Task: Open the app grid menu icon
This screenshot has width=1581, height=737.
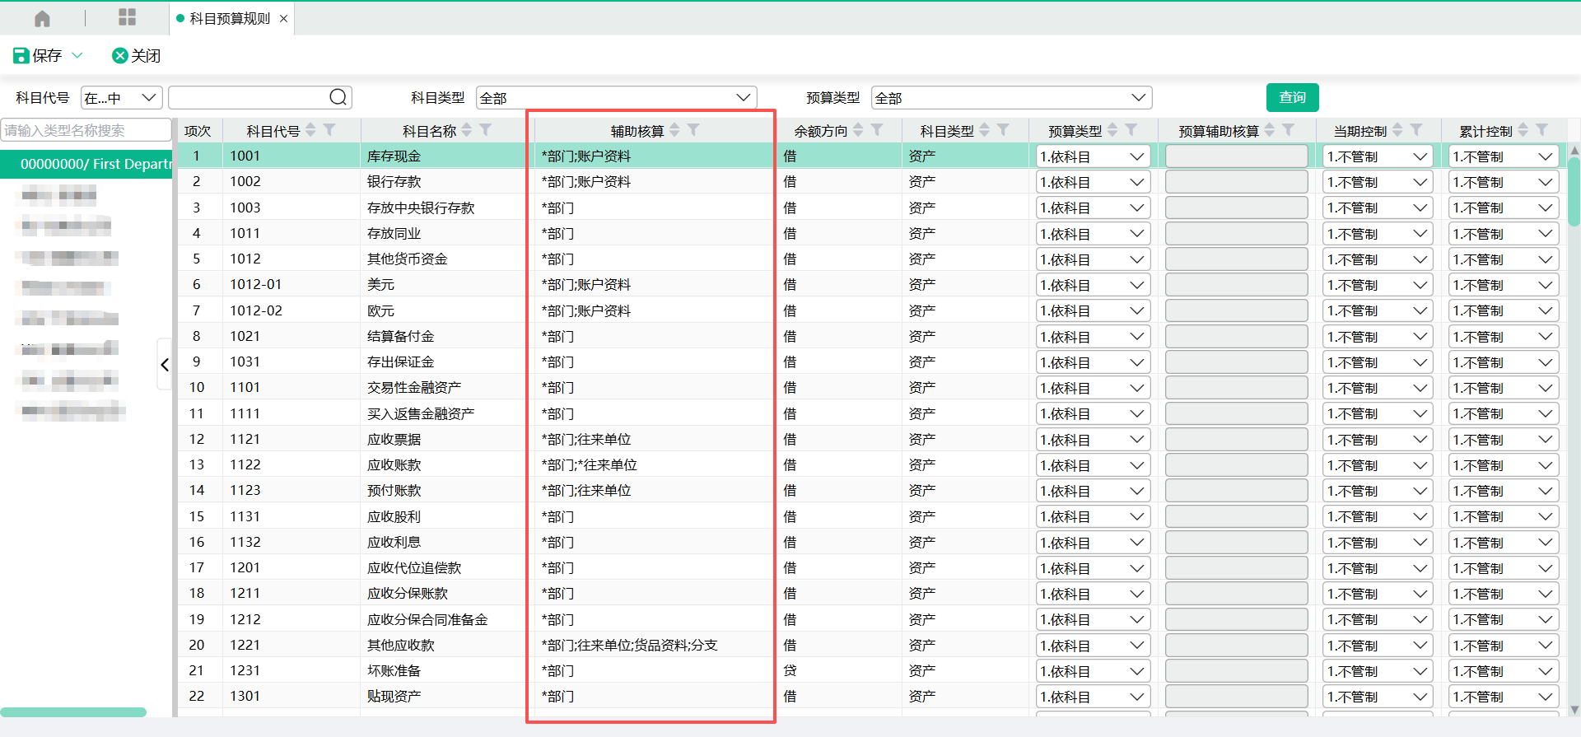Action: 127,17
